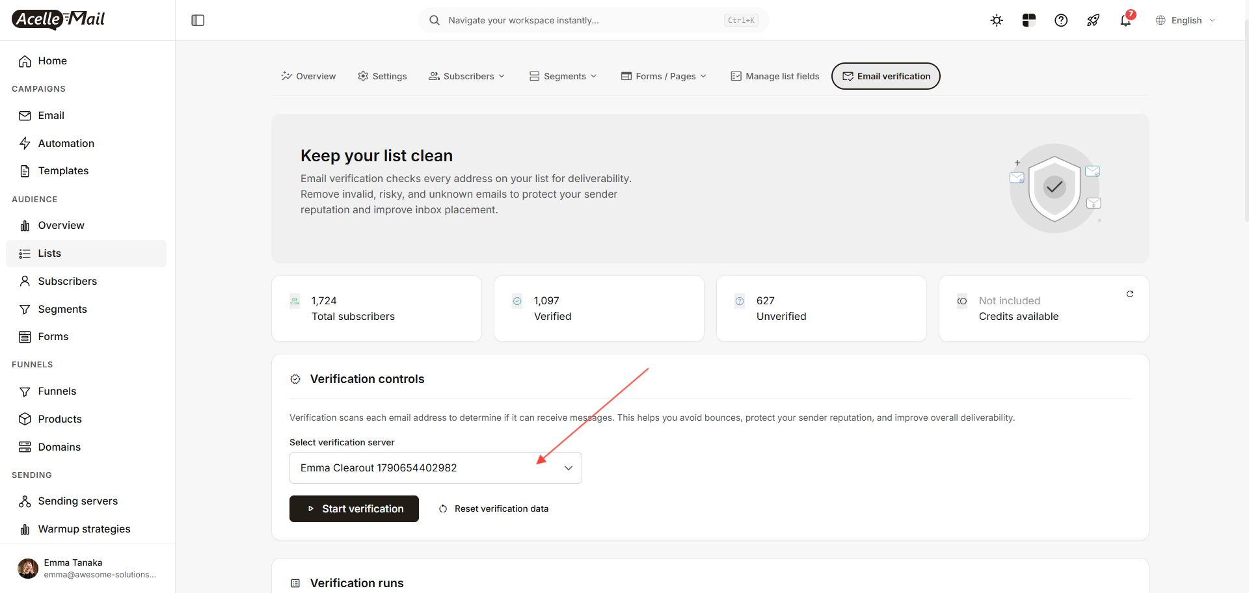
Task: Expand the Forms / Pages dropdown
Action: point(664,76)
